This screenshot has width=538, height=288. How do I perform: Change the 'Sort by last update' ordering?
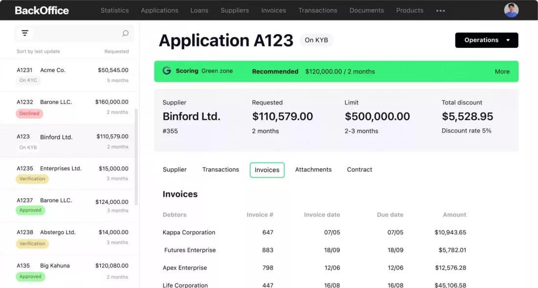point(37,51)
